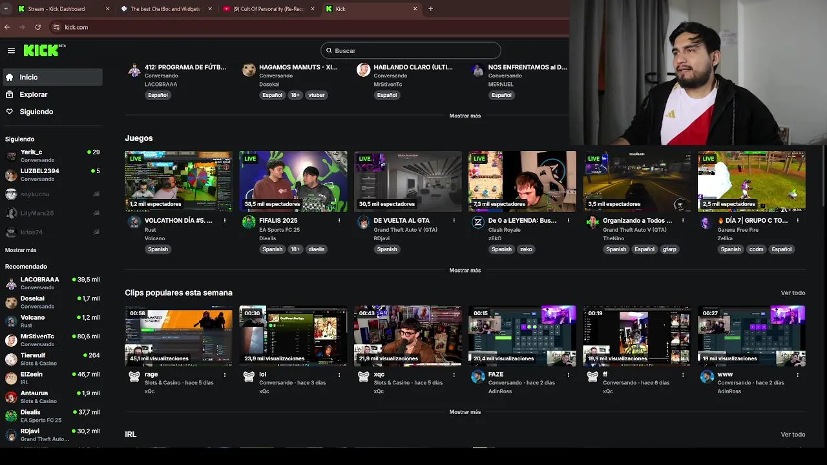This screenshot has height=465, width=827.
Task: Play the xqc clip thumbnail
Action: point(408,336)
